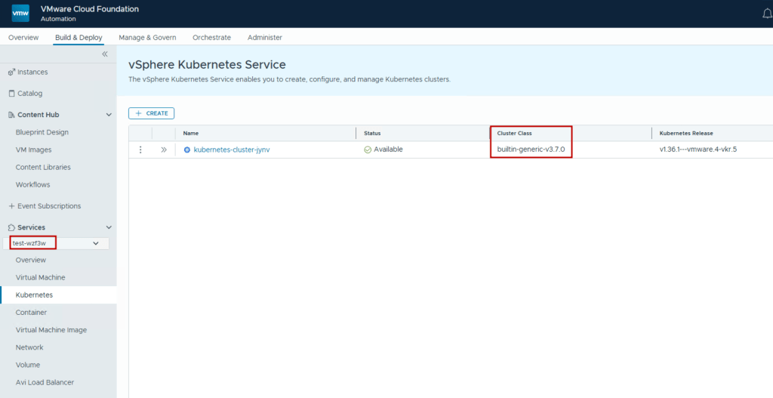This screenshot has width=773, height=398.
Task: Click the Catalog icon in sidebar
Action: click(x=12, y=93)
